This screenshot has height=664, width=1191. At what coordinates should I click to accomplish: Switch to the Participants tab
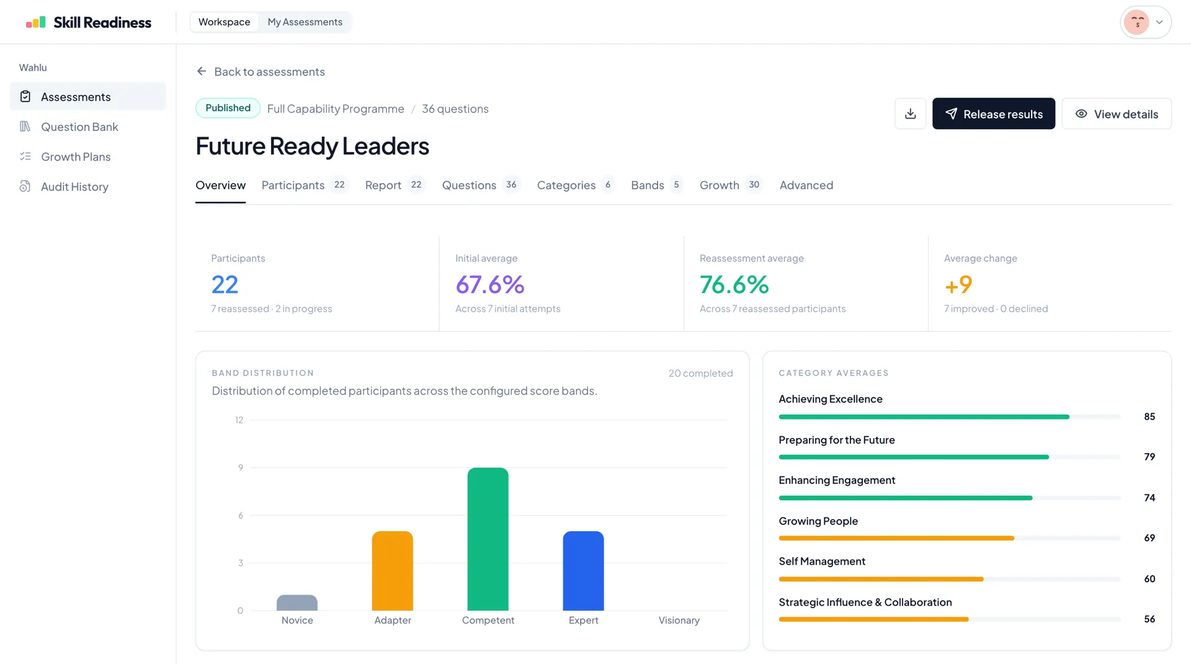(293, 185)
